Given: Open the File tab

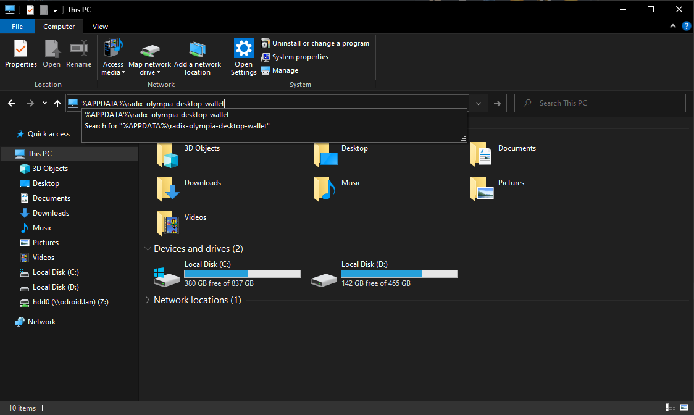Looking at the screenshot, I should 17,27.
